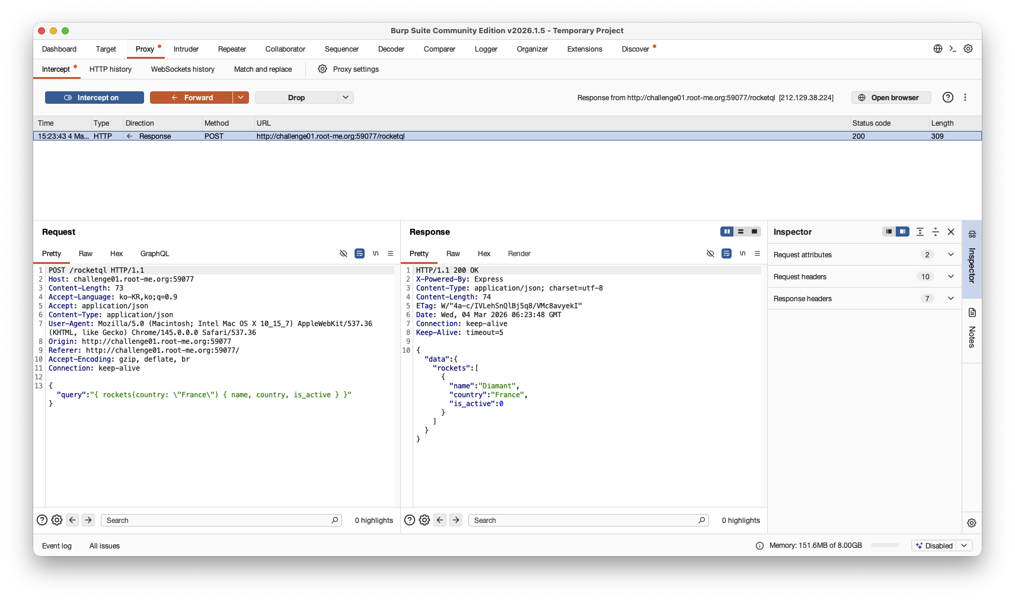
Task: Click the memory usage progress bar
Action: pyautogui.click(x=885, y=545)
